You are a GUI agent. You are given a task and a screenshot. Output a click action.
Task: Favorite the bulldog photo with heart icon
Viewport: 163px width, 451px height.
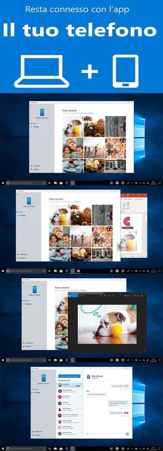coord(109,296)
